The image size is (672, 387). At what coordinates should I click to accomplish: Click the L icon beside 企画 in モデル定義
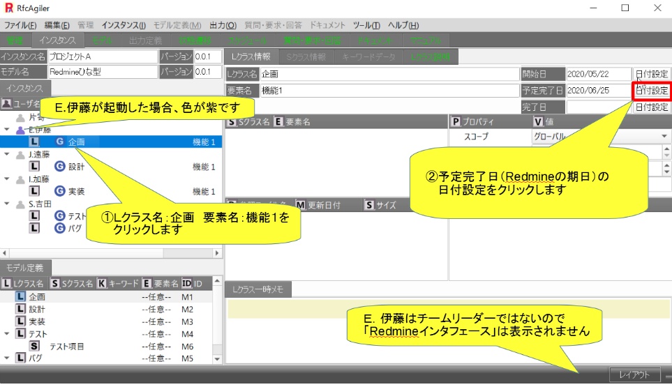pos(20,296)
